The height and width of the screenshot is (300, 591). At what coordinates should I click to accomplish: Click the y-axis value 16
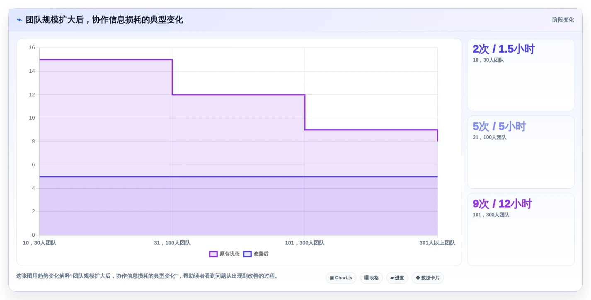point(32,48)
